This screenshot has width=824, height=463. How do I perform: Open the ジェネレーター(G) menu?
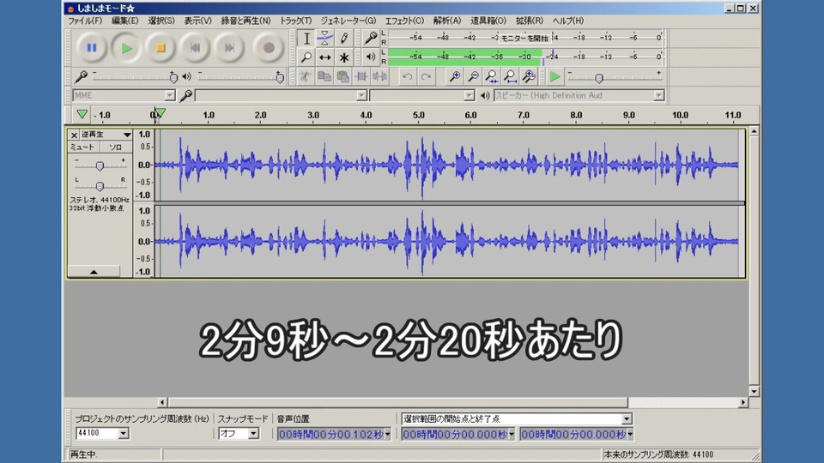pos(348,21)
